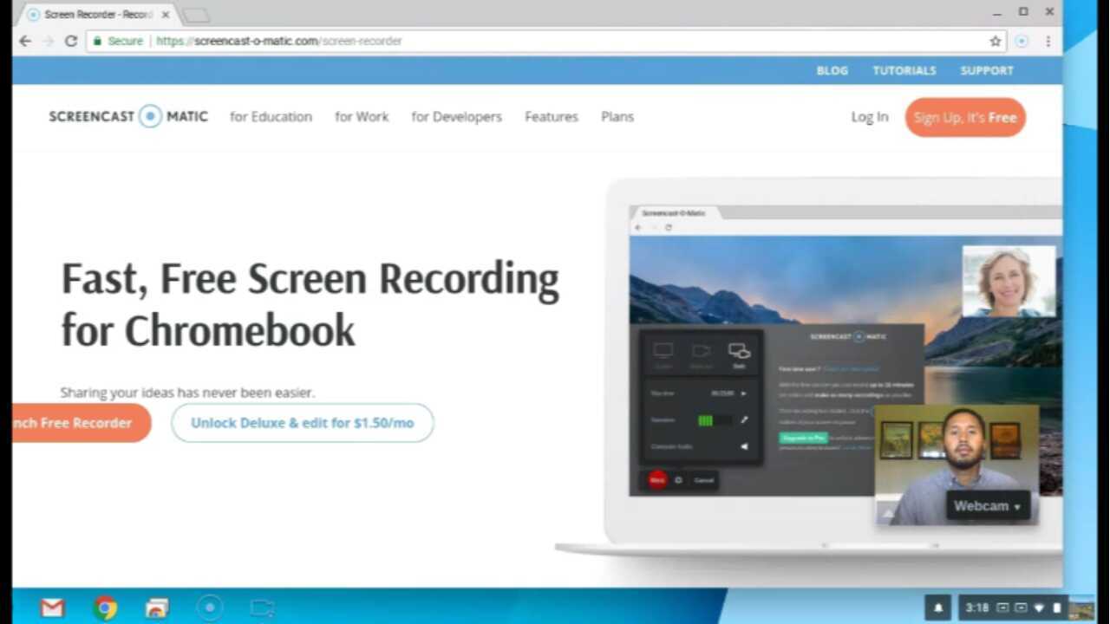Viewport: 1110px width, 624px height.
Task: Click the screen recorder camera shelf icon
Action: (262, 608)
